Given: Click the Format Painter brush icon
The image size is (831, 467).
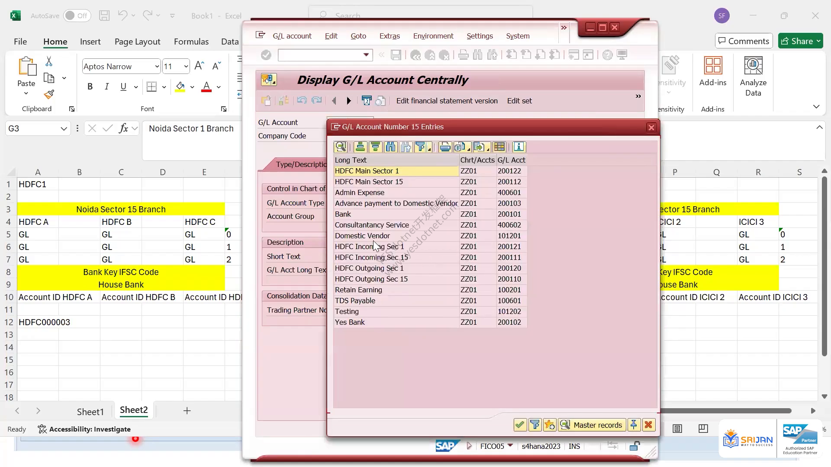Looking at the screenshot, I should point(49,94).
